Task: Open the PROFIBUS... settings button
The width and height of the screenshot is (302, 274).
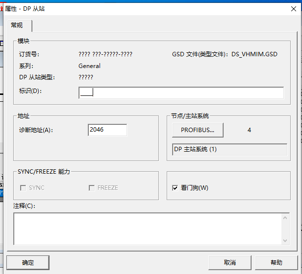Action: pos(198,130)
